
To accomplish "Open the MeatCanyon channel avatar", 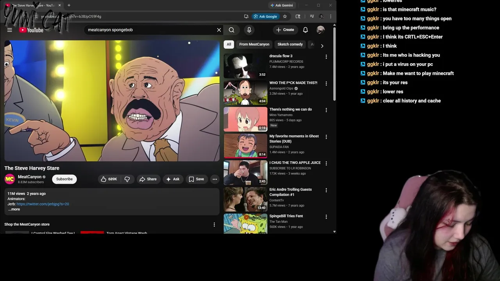I will click(10, 179).
